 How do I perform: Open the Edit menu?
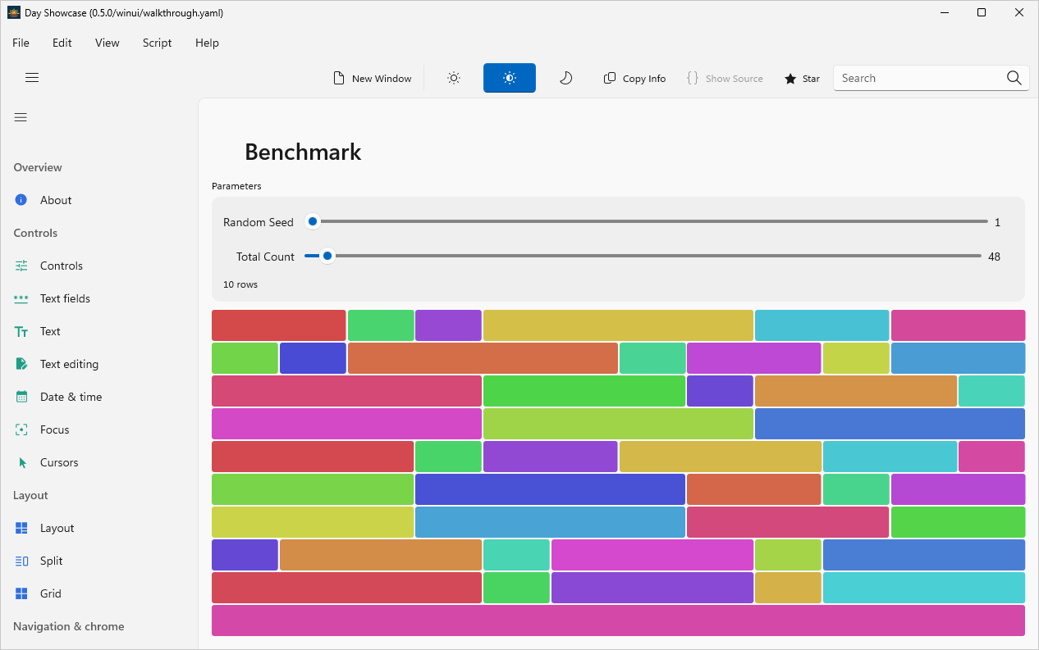(x=62, y=43)
